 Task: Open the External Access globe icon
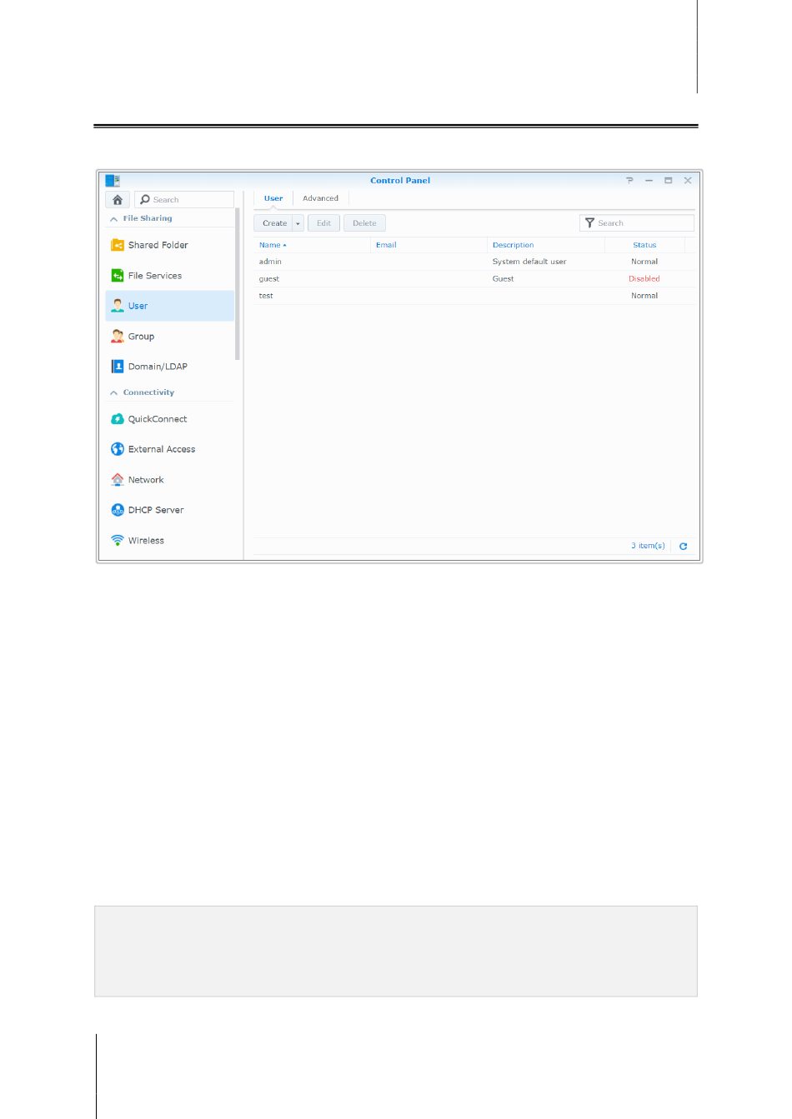click(118, 449)
